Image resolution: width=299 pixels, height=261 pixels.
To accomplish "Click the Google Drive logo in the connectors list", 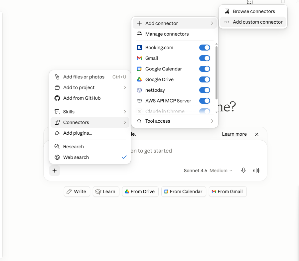I will pyautogui.click(x=139, y=79).
